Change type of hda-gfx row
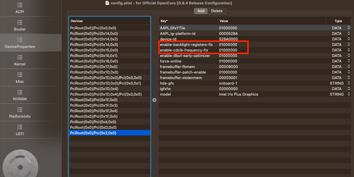The image size is (354, 177). point(348,83)
